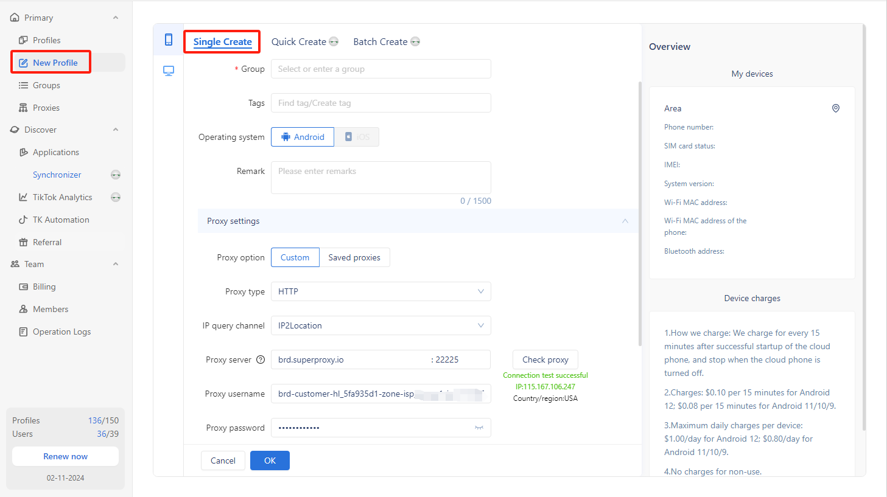Select the desktop monitor device icon

(x=169, y=71)
